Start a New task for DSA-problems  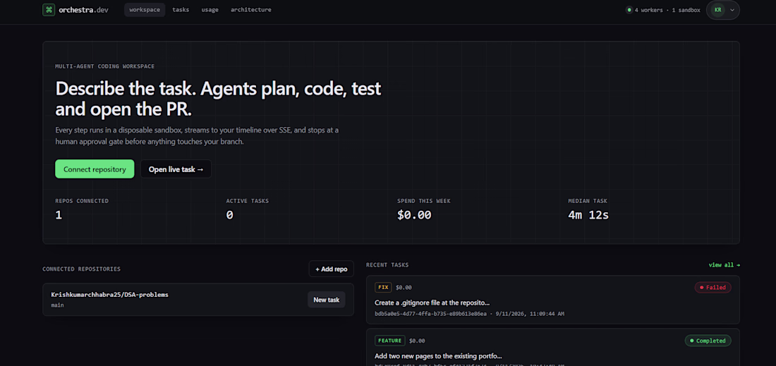click(326, 300)
